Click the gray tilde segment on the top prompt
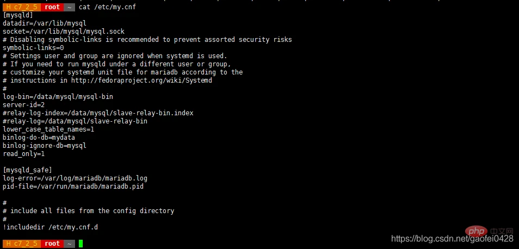519x249 pixels. pyautogui.click(x=70, y=7)
